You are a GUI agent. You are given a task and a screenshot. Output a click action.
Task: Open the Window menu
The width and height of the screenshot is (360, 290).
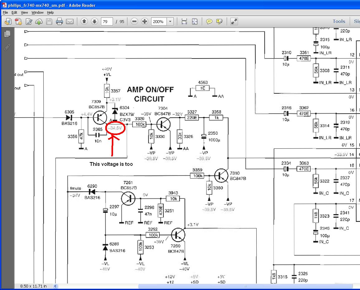37,12
